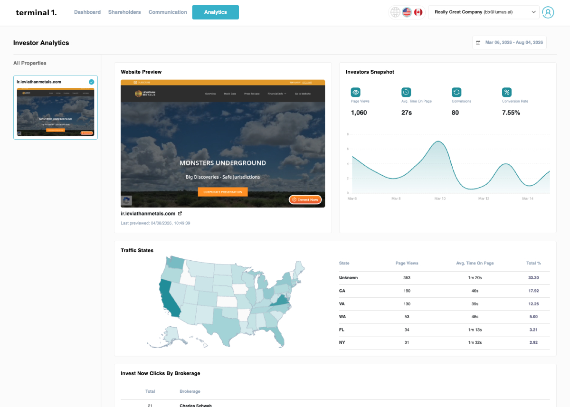Click the Charles Schwab brokerage row

pos(335,405)
